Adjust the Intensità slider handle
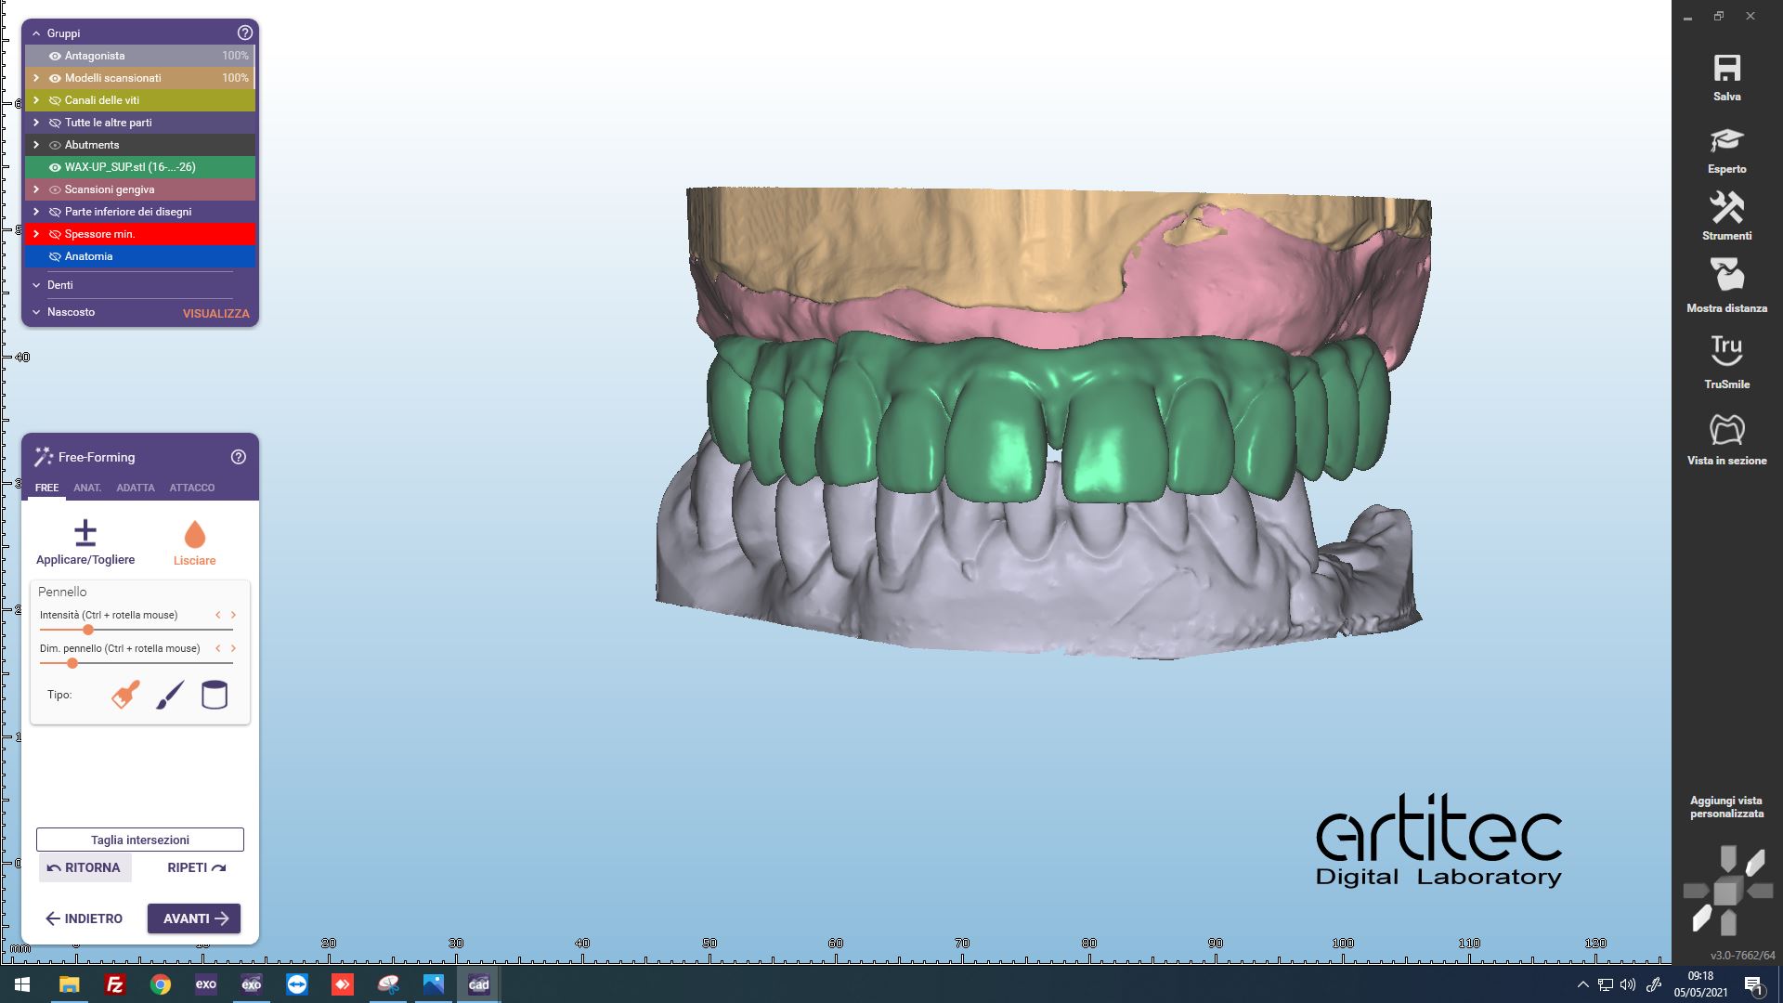The width and height of the screenshot is (1783, 1003). [x=88, y=630]
